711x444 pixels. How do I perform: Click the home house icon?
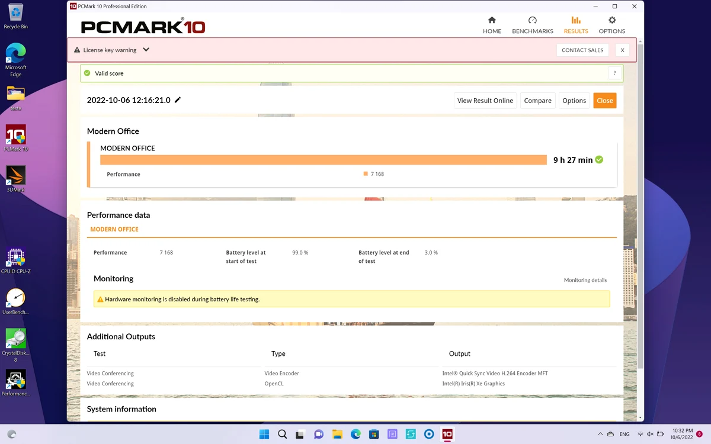[492, 20]
